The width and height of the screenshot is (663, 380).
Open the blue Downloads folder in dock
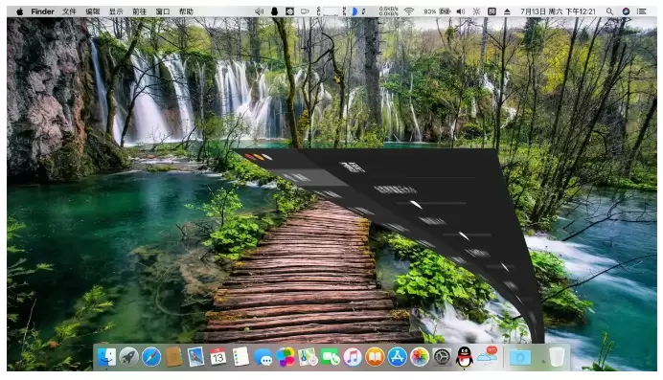[x=520, y=357]
